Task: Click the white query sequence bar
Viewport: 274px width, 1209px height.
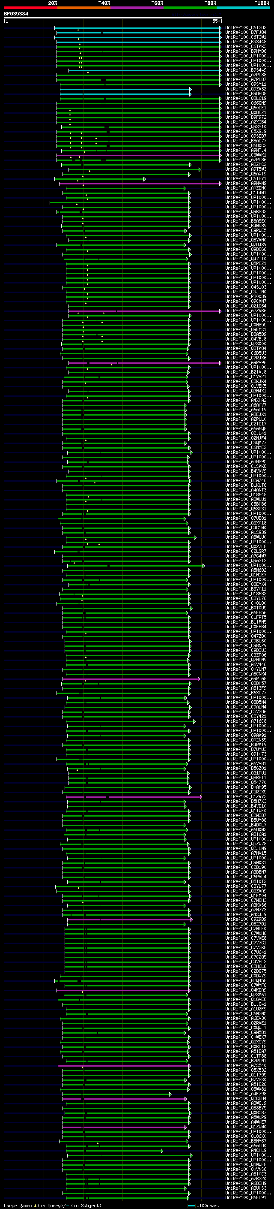Action: click(113, 18)
